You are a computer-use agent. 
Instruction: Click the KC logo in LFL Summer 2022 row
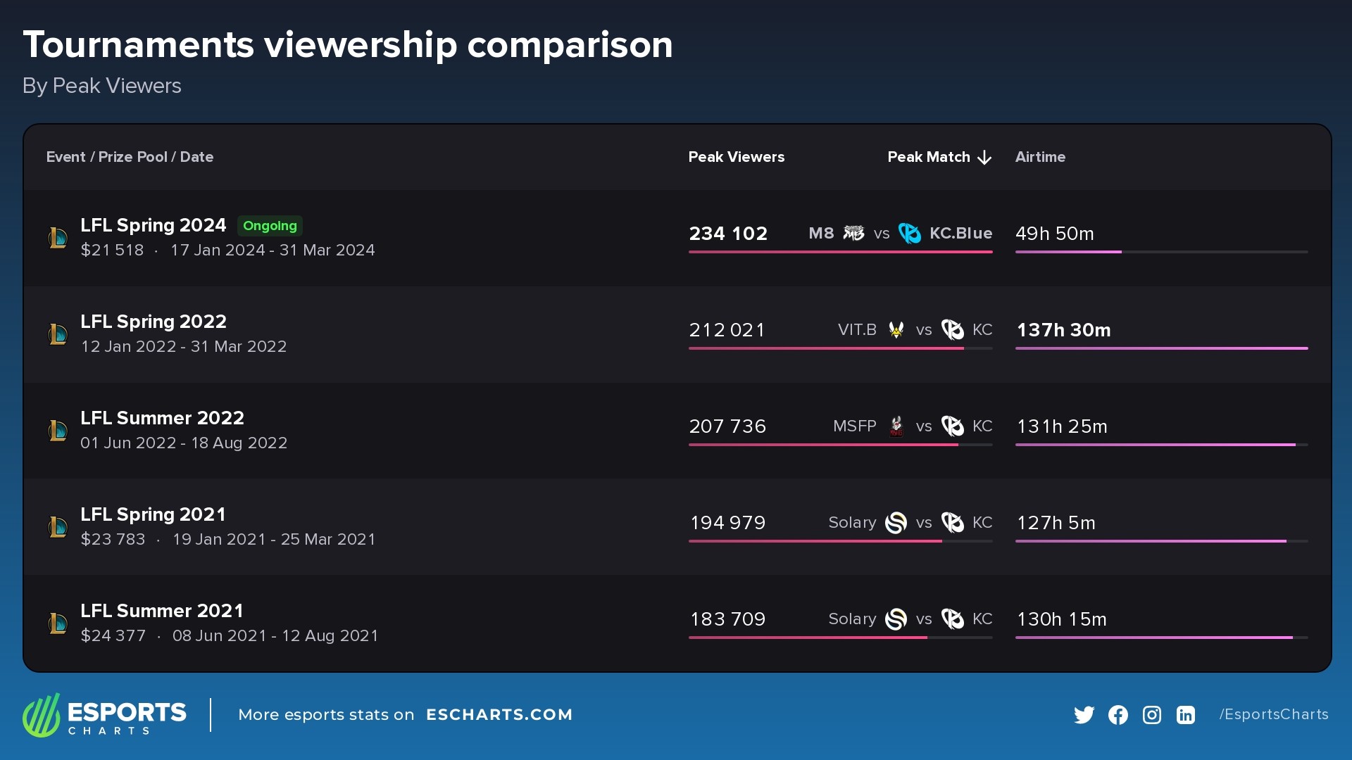(953, 426)
